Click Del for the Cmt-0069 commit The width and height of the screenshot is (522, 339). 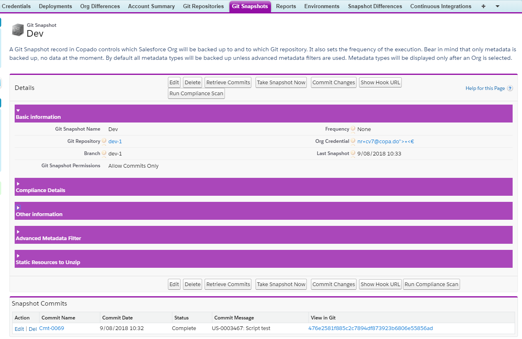pos(33,329)
